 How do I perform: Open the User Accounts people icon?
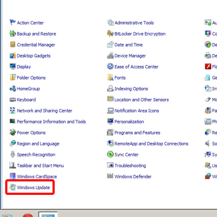(x=208, y=165)
